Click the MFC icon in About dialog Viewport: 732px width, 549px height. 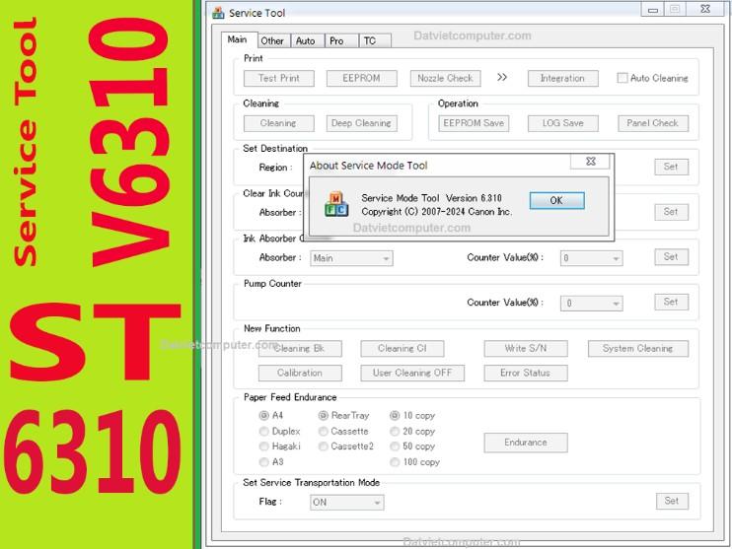pyautogui.click(x=336, y=204)
